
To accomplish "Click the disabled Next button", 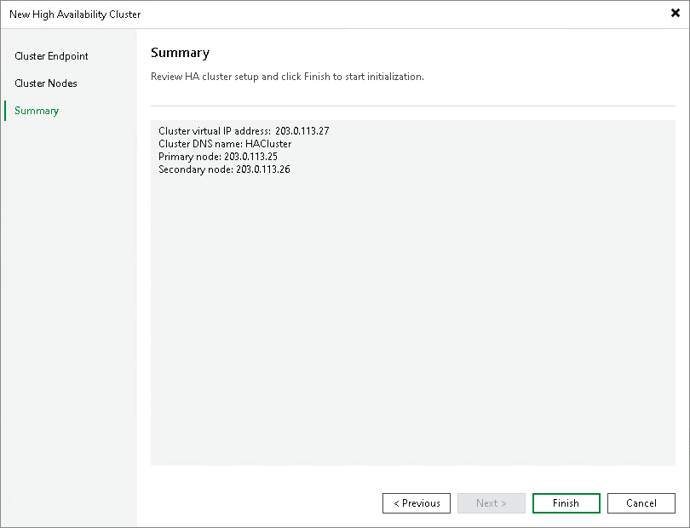I will (x=491, y=502).
